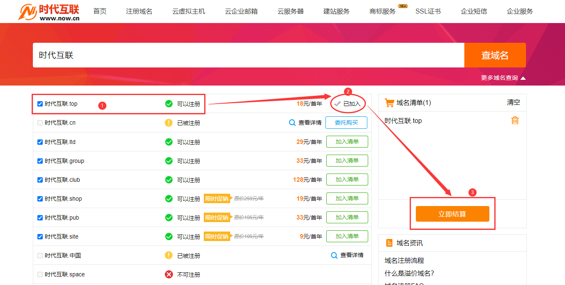The width and height of the screenshot is (565, 285).
Task: Click 限时促销 tag in 时代互联.site row
Action: tap(217, 236)
